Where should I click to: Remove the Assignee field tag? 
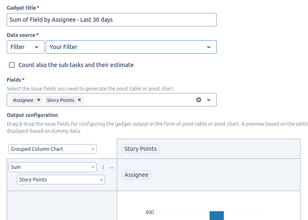(x=39, y=100)
